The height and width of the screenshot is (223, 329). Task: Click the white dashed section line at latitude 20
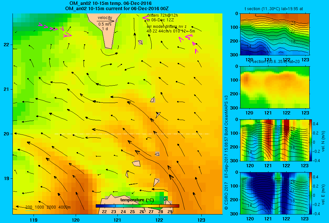132,134
